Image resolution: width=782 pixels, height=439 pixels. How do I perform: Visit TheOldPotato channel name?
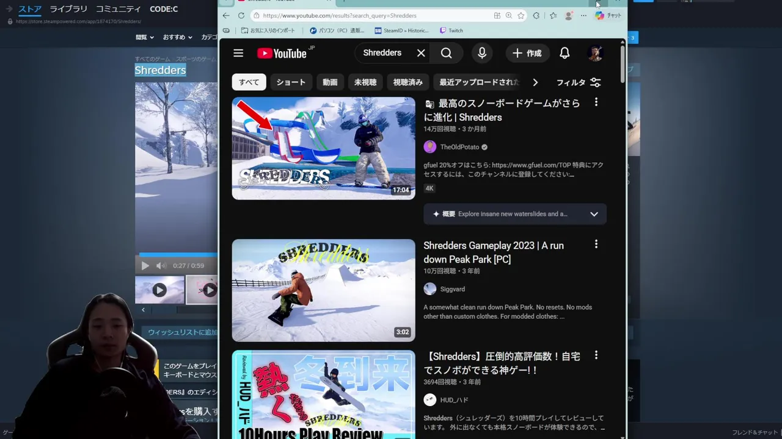point(459,147)
